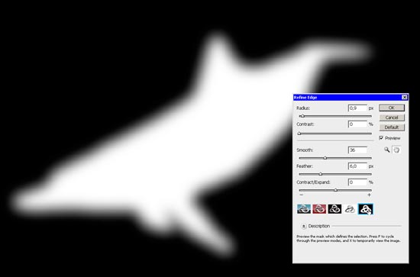
Task: Click the Smooth slider handle
Action: (x=325, y=158)
